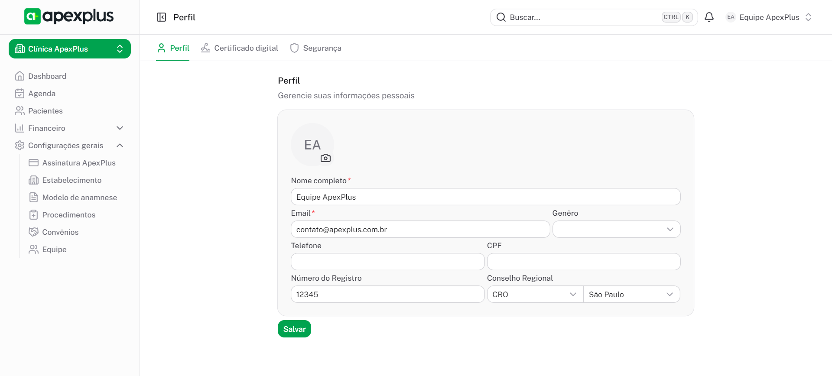Image resolution: width=832 pixels, height=376 pixels.
Task: Open Modelo de anamnese page
Action: click(79, 198)
